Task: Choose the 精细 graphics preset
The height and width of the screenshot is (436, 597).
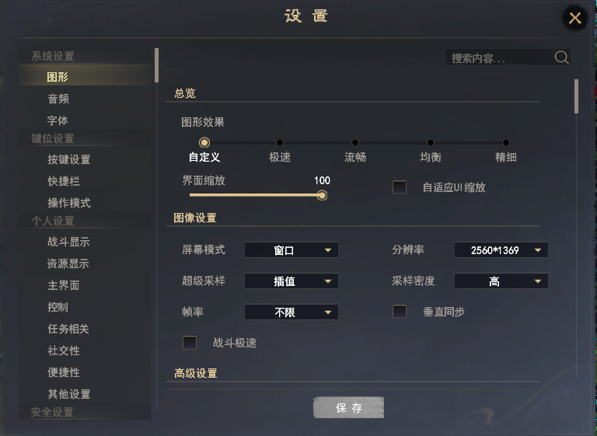Action: click(x=505, y=142)
